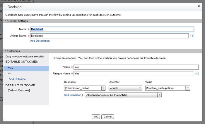Close the Decision dialog with the X
205x124 pixels.
(199, 6)
